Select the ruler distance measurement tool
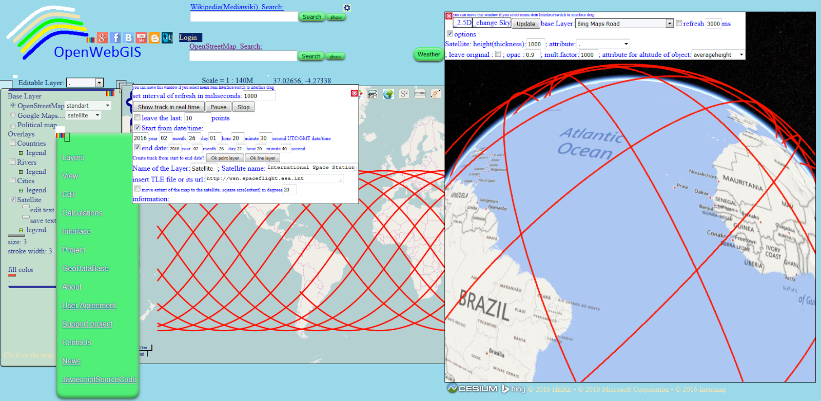The image size is (821, 401). (x=420, y=94)
